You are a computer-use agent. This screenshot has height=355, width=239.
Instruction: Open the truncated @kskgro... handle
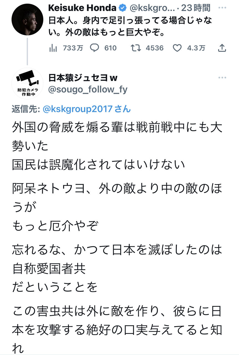[x=152, y=8]
